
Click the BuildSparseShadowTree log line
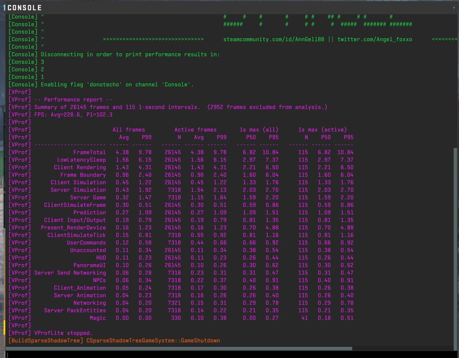point(114,340)
